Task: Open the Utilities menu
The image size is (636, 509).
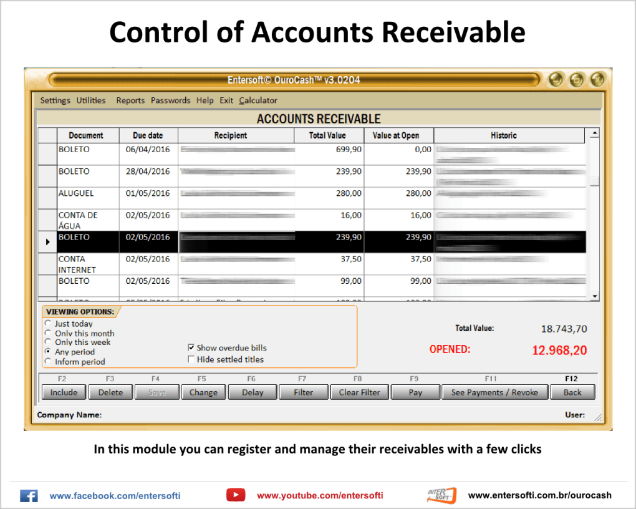Action: [x=91, y=100]
